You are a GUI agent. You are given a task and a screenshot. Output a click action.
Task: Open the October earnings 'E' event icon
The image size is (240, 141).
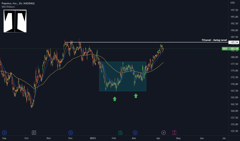(34, 133)
